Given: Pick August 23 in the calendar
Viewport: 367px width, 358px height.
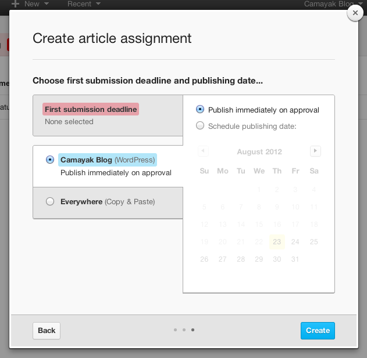Looking at the screenshot, I should 277,242.
